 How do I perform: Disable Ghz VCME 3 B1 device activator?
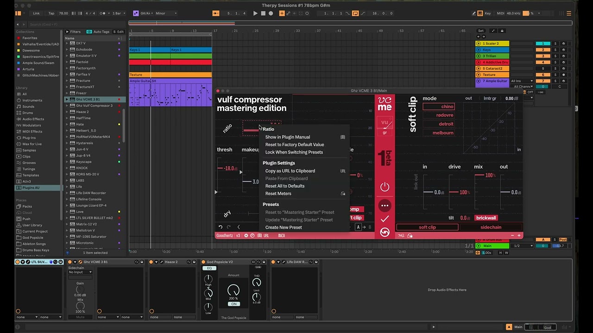pyautogui.click(x=70, y=262)
